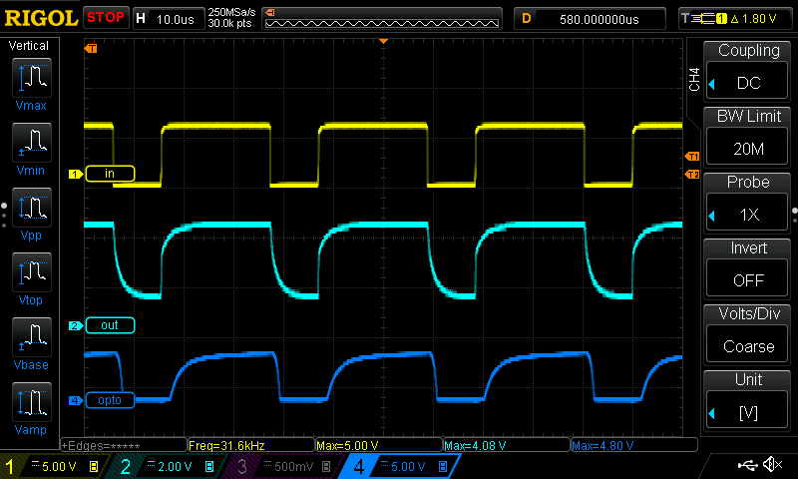This screenshot has height=479, width=798.
Task: Toggle the speaker sound icon
Action: [772, 465]
